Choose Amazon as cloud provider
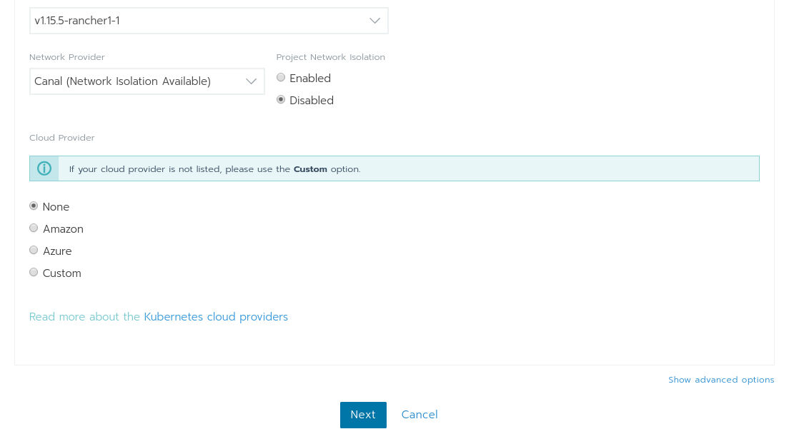 click(x=34, y=228)
